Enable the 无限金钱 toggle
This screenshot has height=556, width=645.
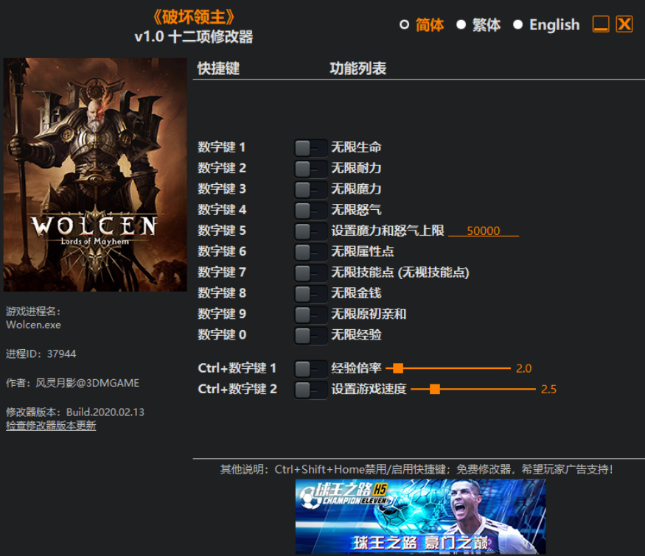tap(310, 293)
